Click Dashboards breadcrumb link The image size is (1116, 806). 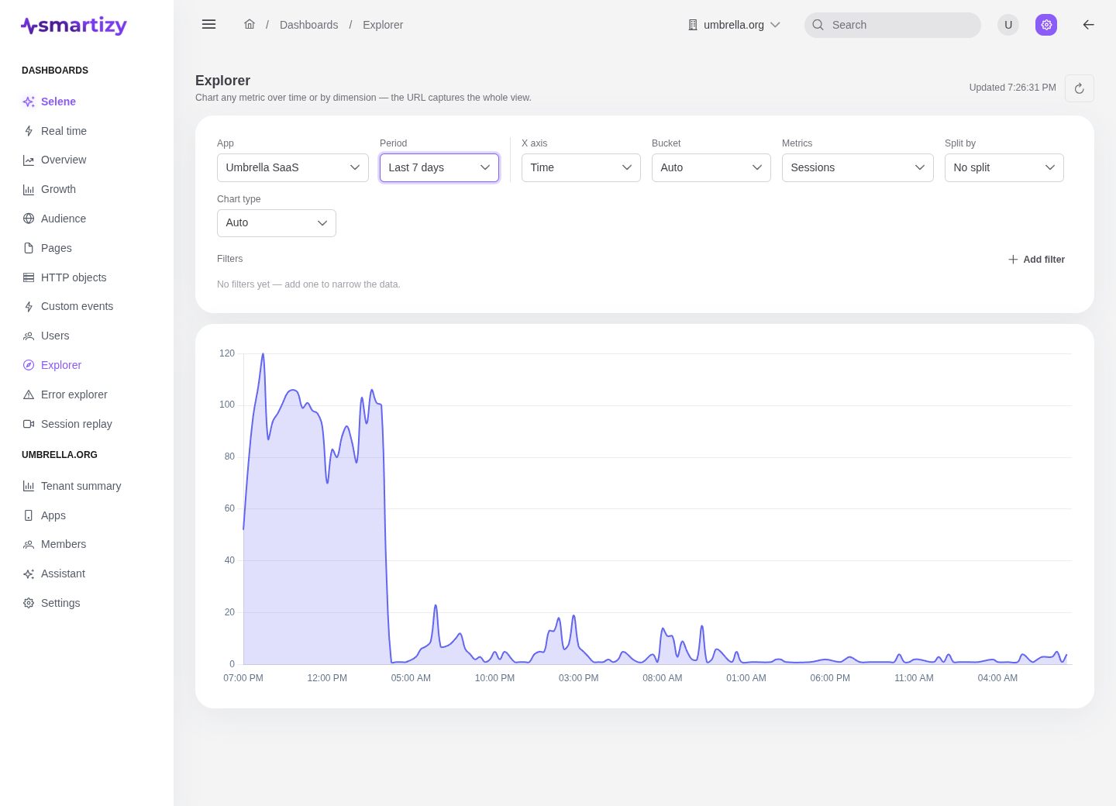point(308,25)
